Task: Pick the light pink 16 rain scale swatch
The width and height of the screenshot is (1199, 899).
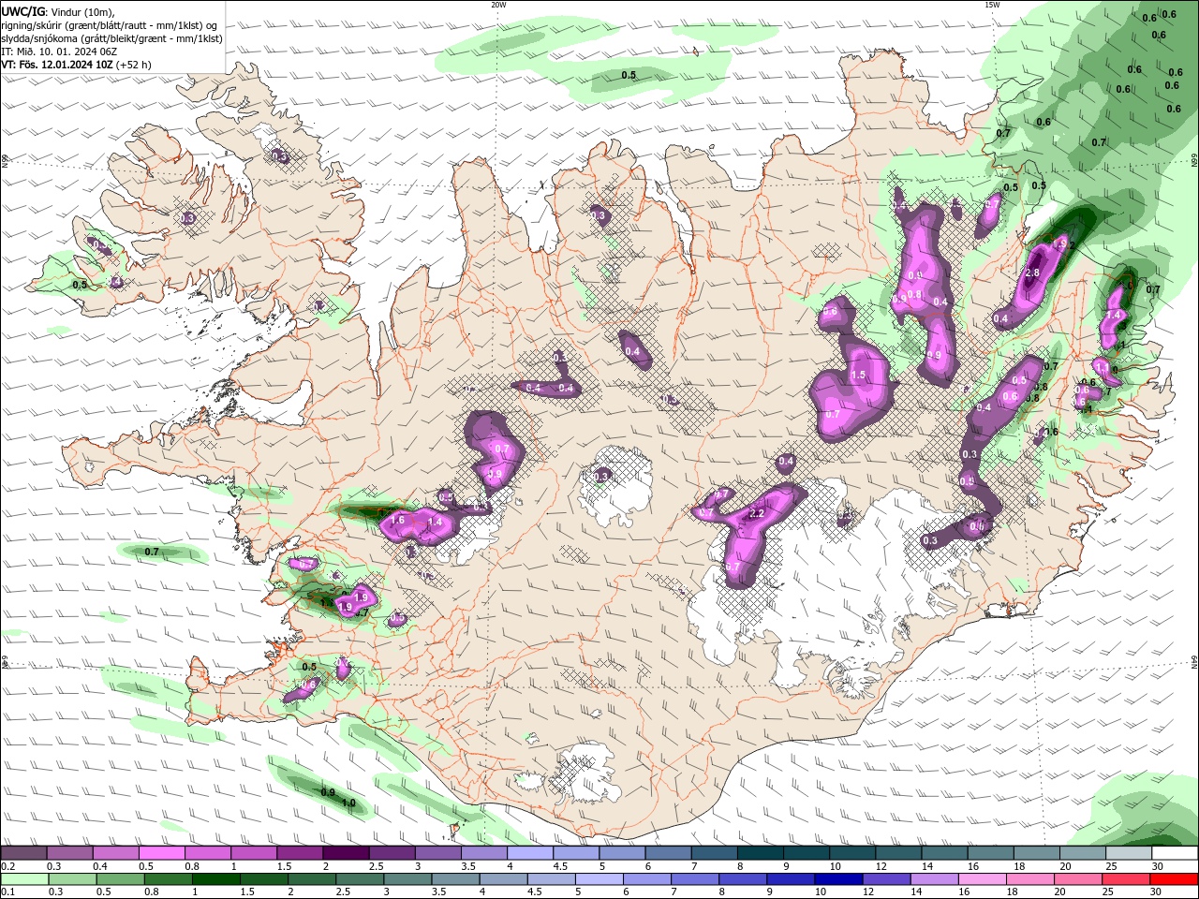Action: click(x=982, y=879)
